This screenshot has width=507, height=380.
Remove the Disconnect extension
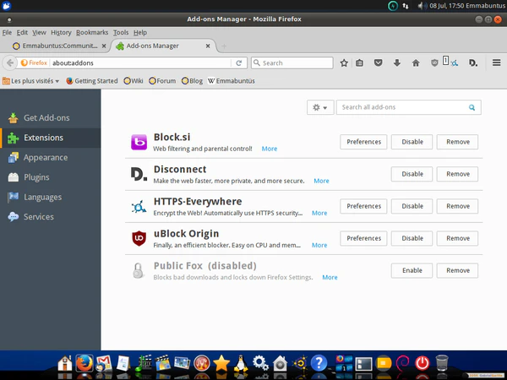coord(457,174)
